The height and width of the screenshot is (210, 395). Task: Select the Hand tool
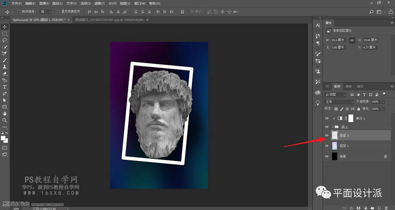coord(5,113)
